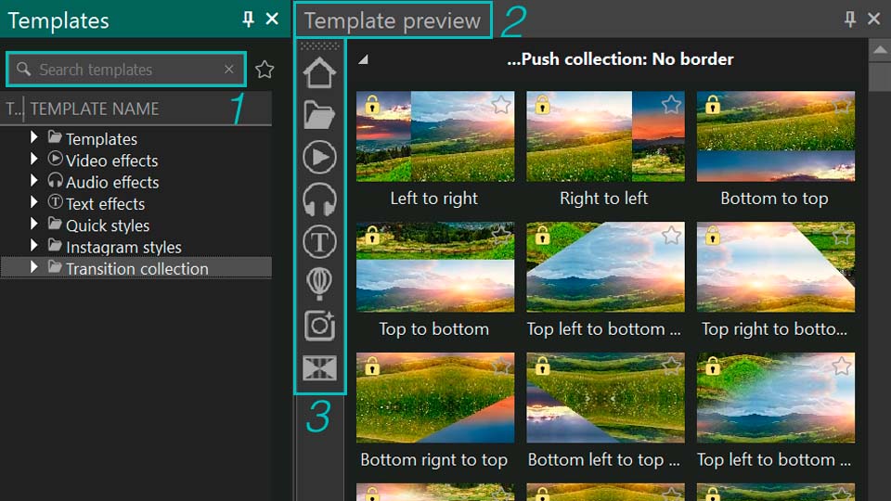
Task: Select Transition collection in the tree
Action: [137, 269]
